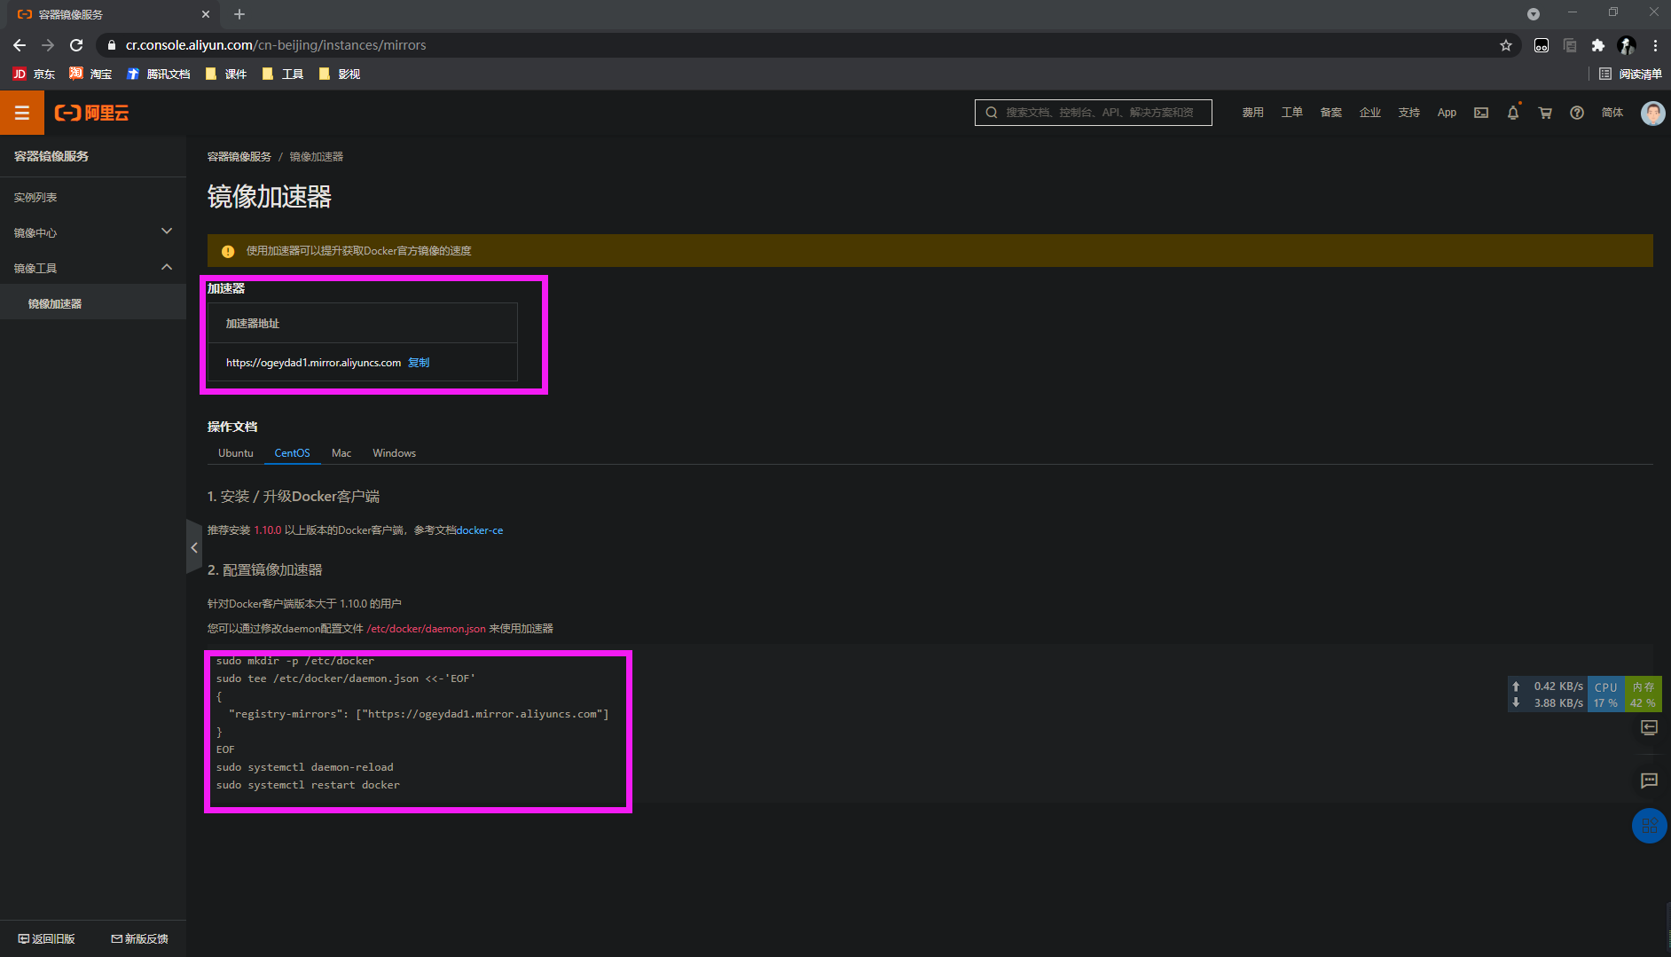This screenshot has height=957, width=1671.
Task: Click the floating blue QR code button
Action: 1649,826
